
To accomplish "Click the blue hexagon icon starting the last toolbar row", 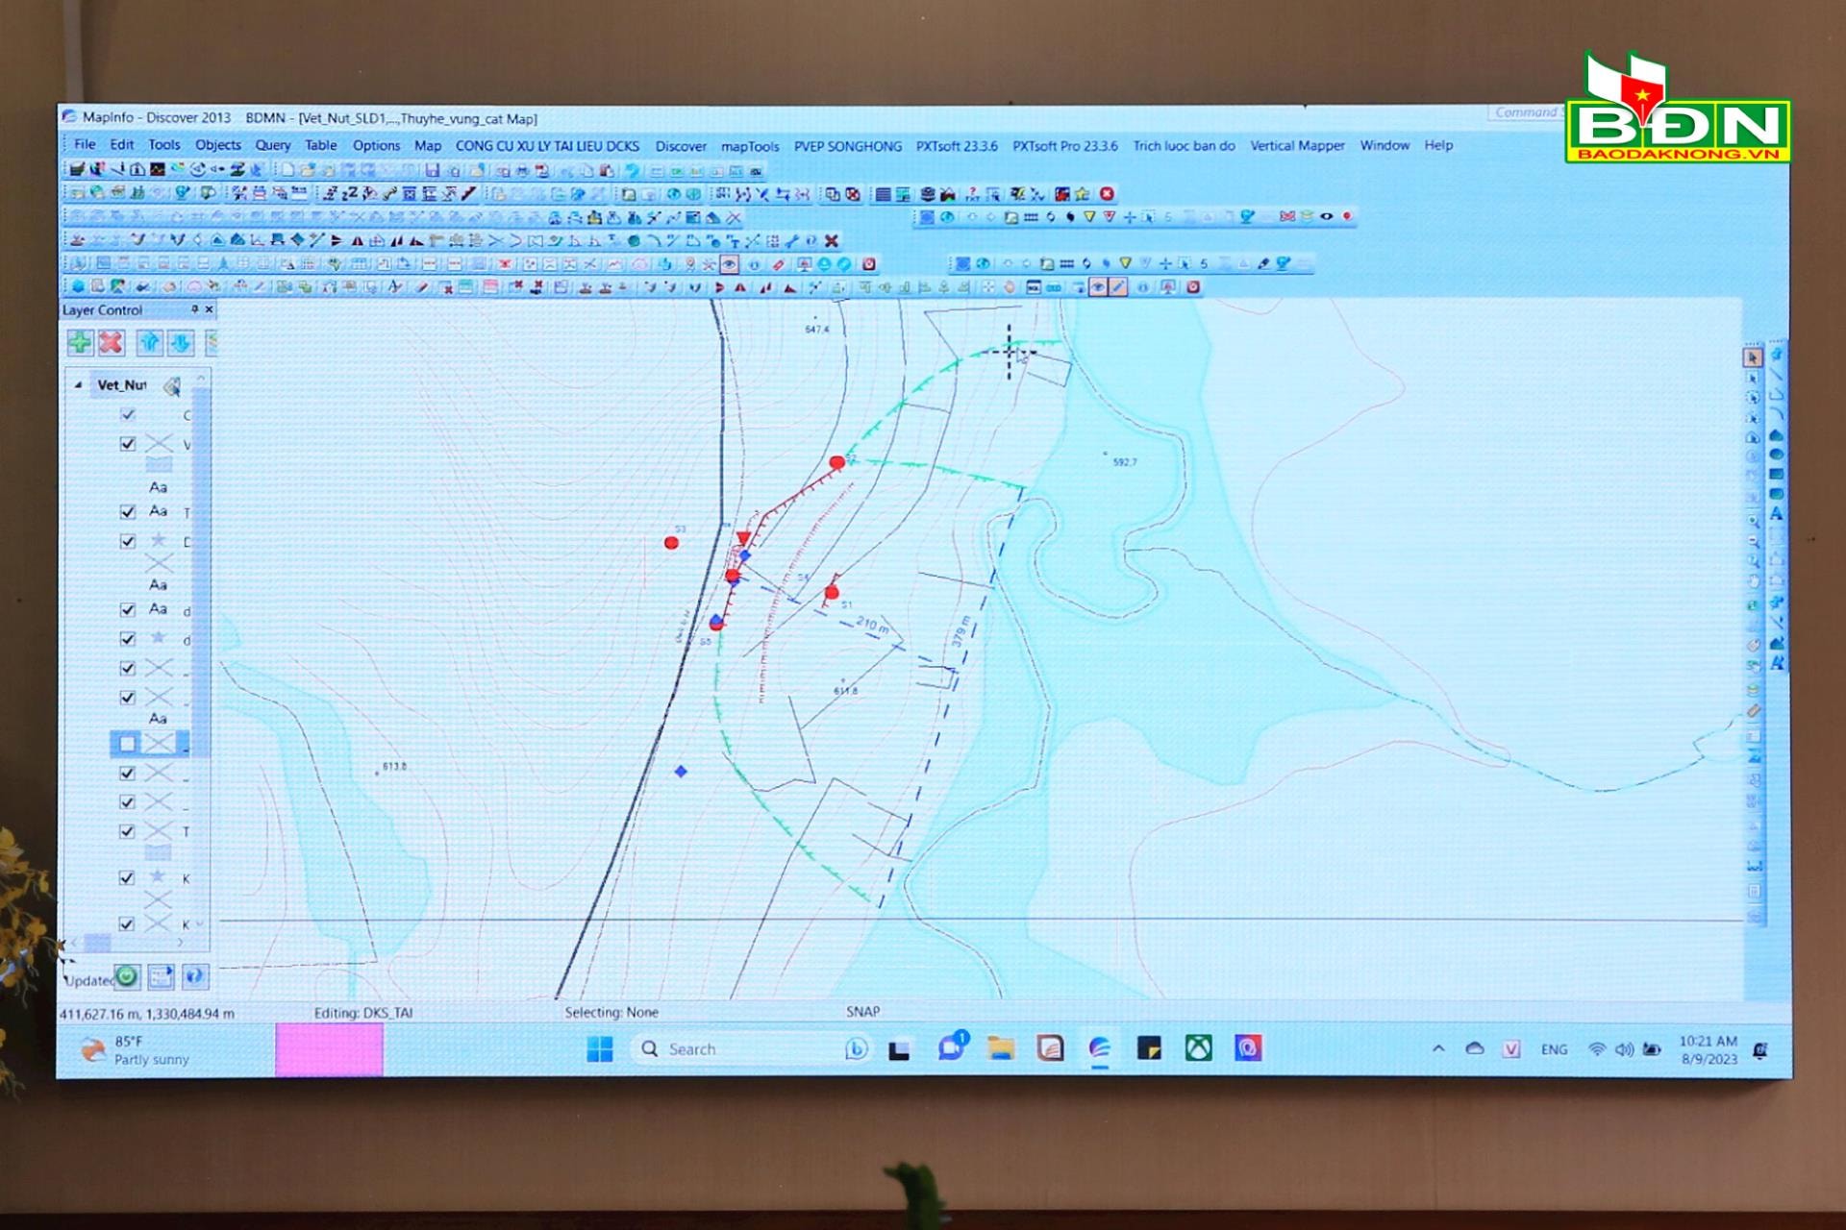I will [78, 286].
